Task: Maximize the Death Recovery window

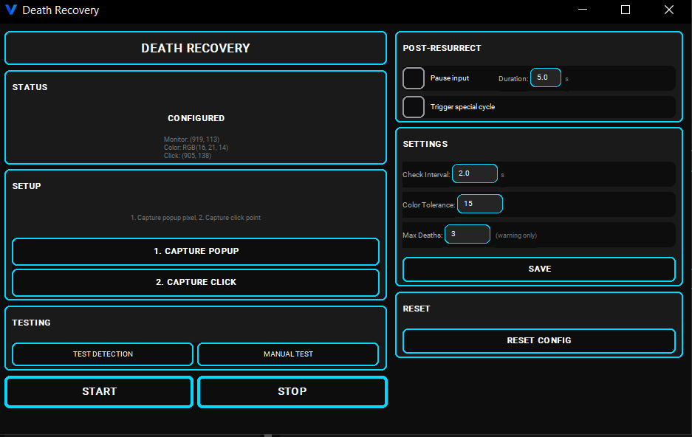Action: (626, 10)
